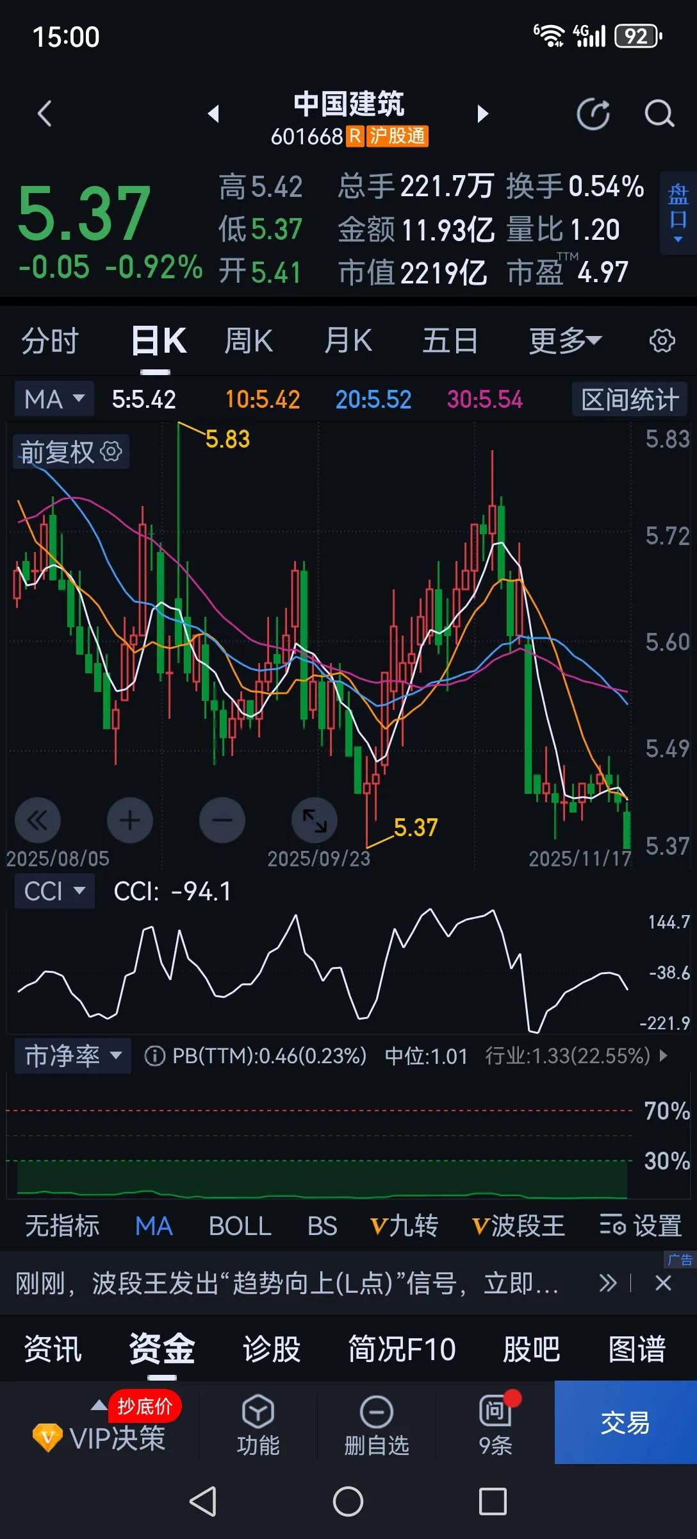Close the ad banner

click(663, 1283)
